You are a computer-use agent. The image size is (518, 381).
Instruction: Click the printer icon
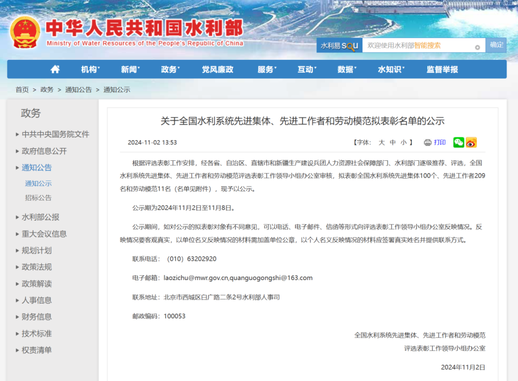pyautogui.click(x=428, y=142)
